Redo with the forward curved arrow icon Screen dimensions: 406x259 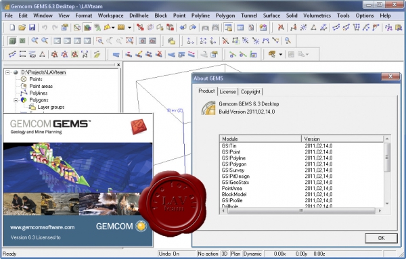click(x=55, y=27)
